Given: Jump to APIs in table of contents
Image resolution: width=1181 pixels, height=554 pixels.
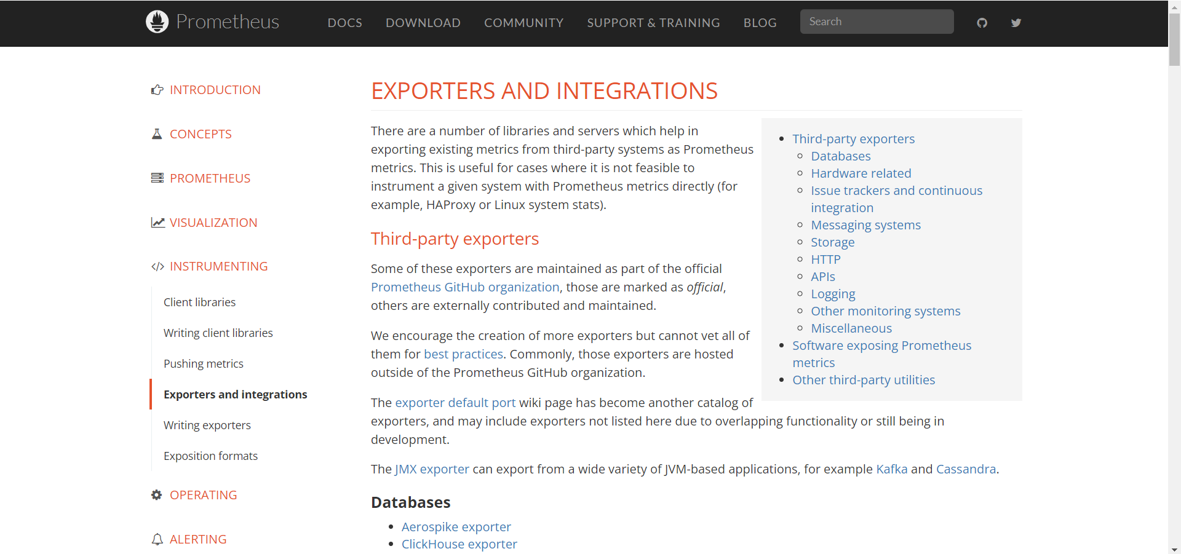Looking at the screenshot, I should (x=822, y=277).
